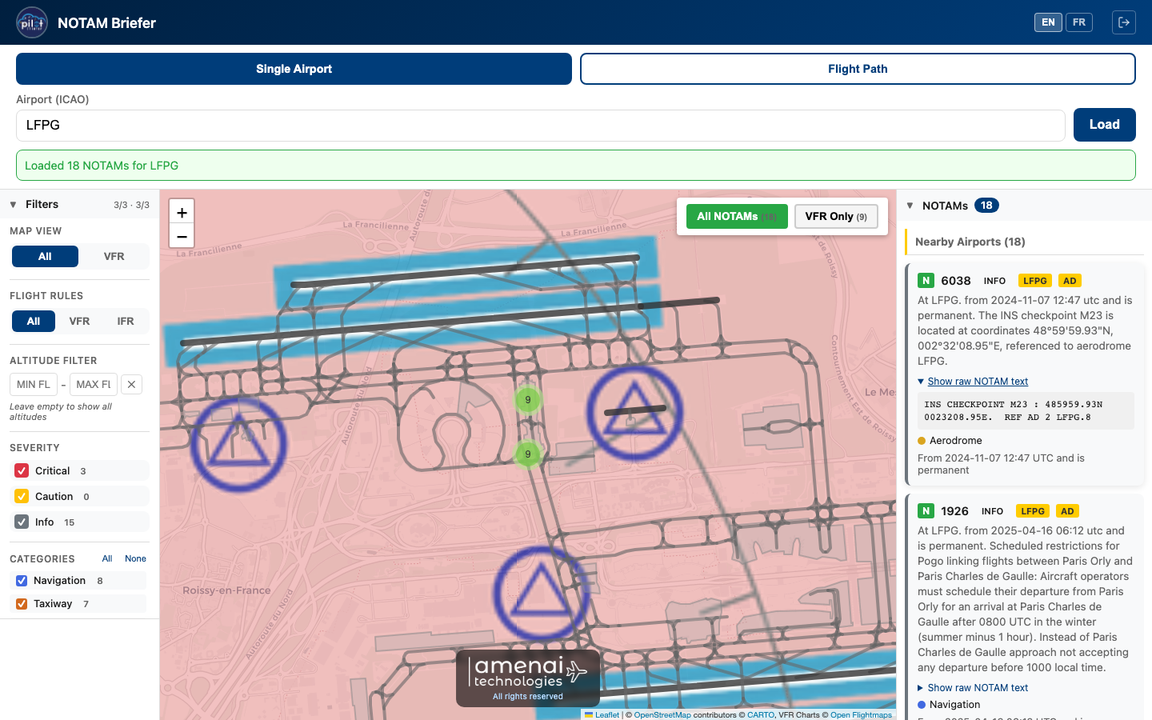Viewport: 1152px width, 720px height.
Task: Zoom in on the map
Action: point(182,211)
